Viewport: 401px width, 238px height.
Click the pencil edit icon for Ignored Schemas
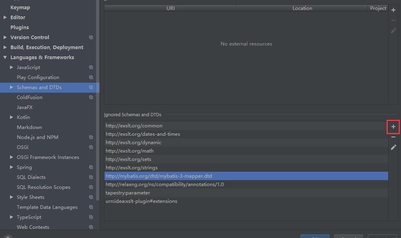click(393, 147)
